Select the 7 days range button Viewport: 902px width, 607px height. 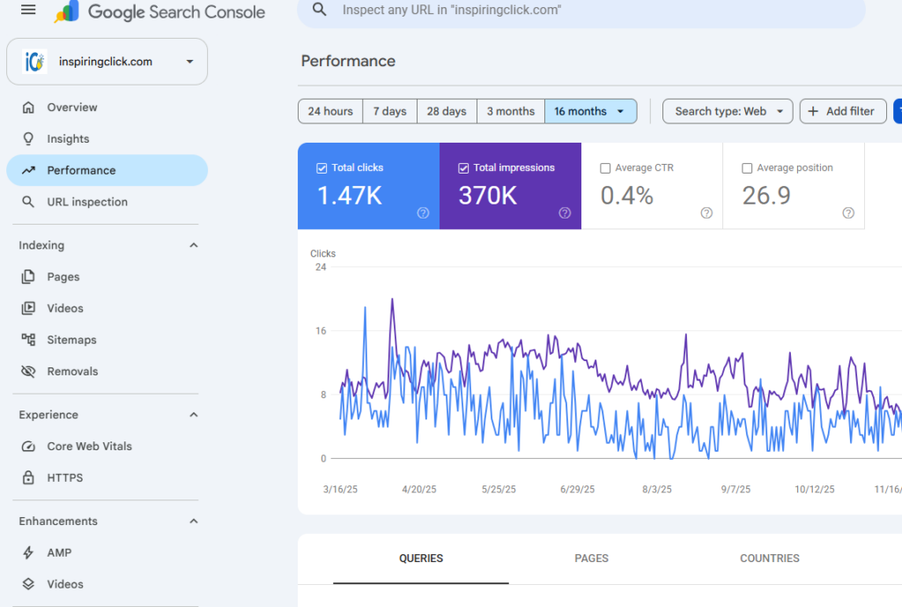(390, 111)
